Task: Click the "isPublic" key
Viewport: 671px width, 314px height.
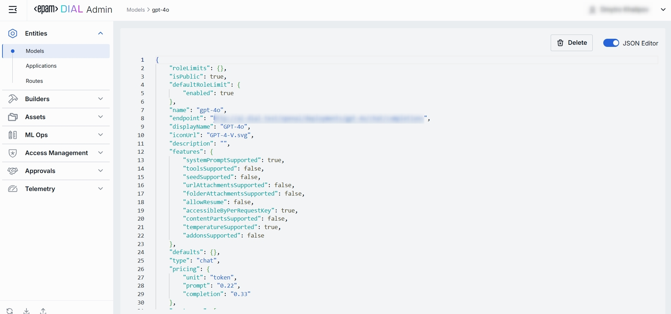Action: click(x=186, y=76)
